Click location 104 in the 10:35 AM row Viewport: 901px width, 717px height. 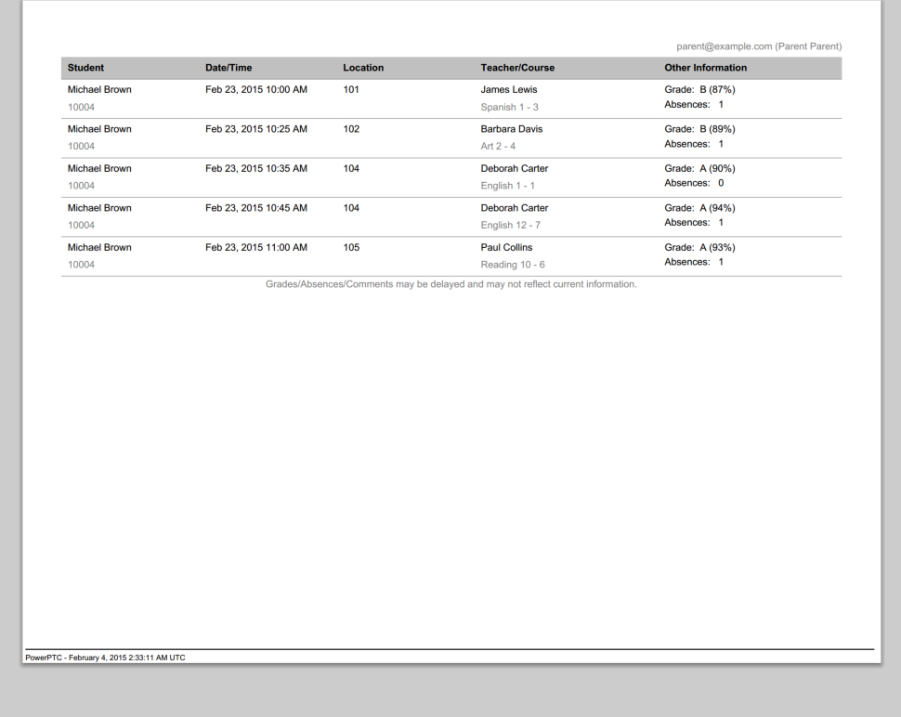[351, 169]
